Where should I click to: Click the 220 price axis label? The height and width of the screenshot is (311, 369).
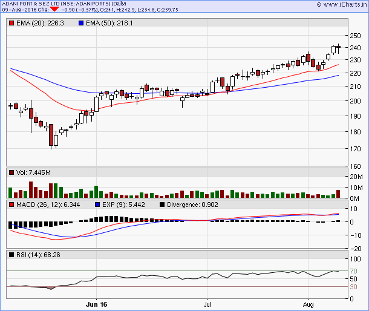355,73
